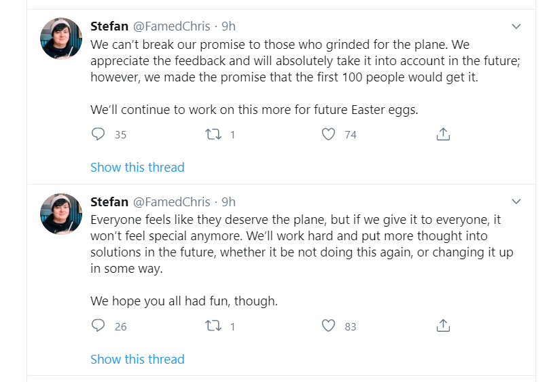553x382 pixels.
Task: Like the tweet with 83 likes
Action: pyautogui.click(x=328, y=326)
